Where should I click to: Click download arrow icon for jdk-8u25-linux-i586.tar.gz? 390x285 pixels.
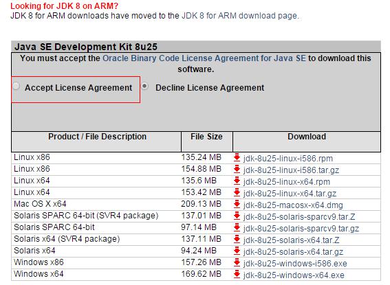[x=237, y=169]
